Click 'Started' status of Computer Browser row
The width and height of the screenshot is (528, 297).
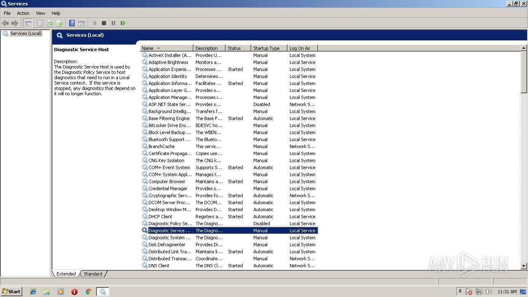pyautogui.click(x=235, y=181)
